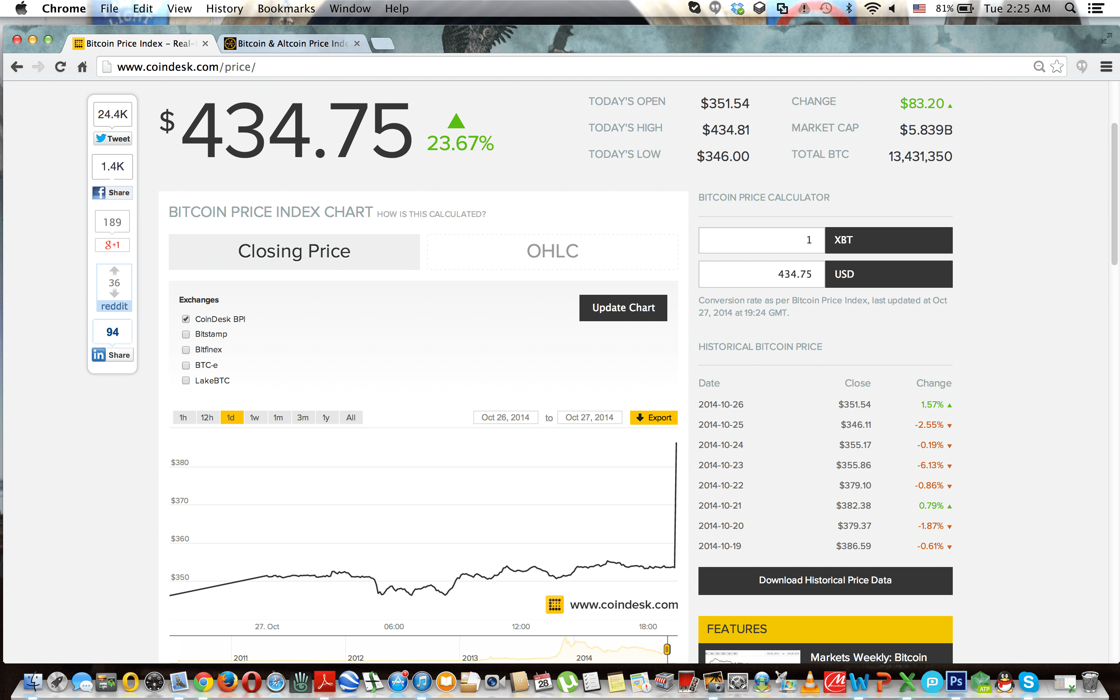Image resolution: width=1120 pixels, height=700 pixels.
Task: Open Safari from the dock
Action: pyautogui.click(x=276, y=682)
